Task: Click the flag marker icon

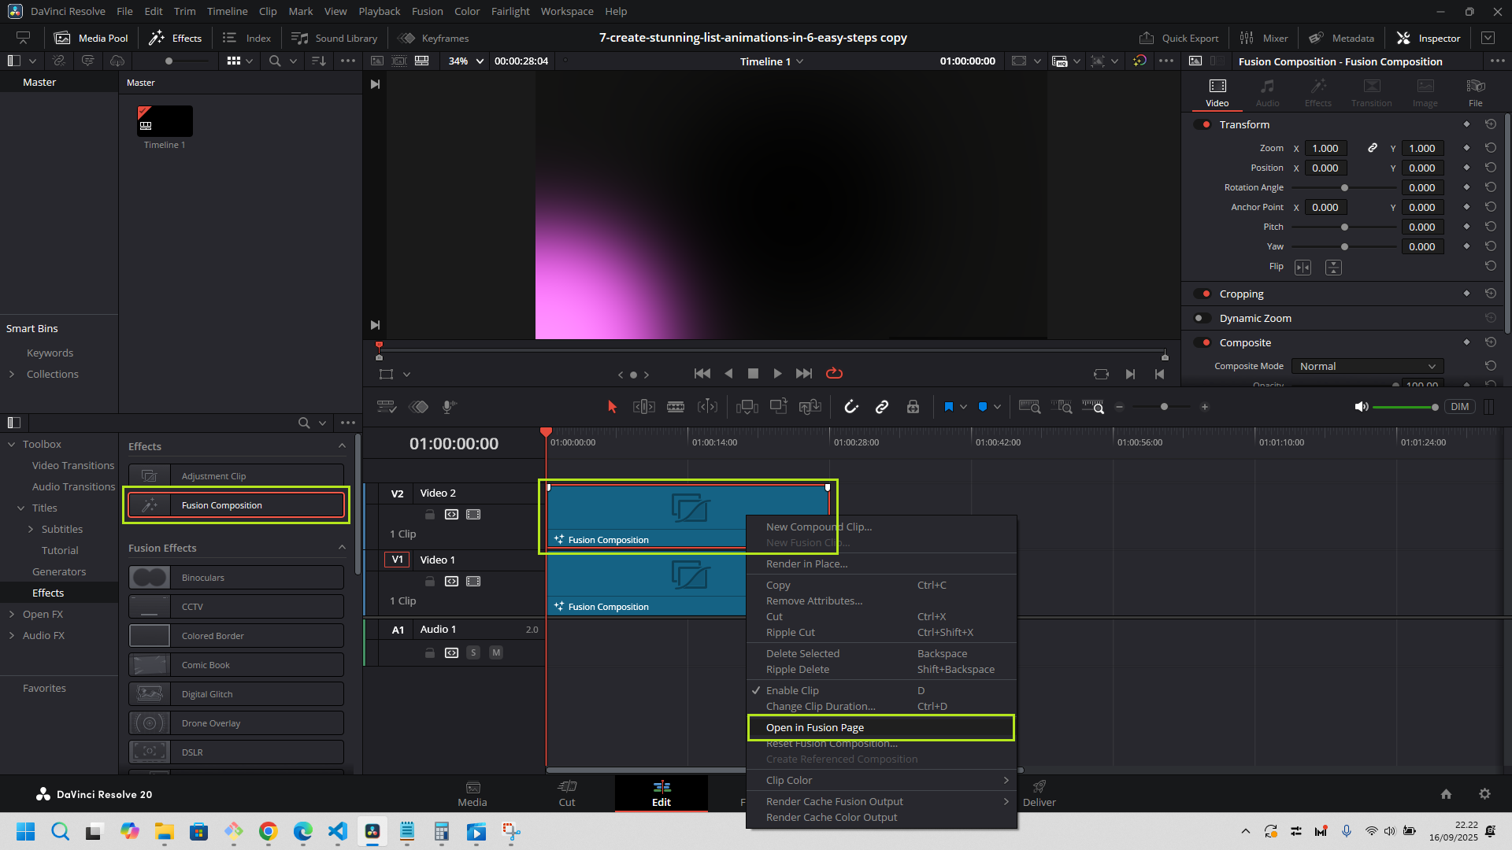Action: 948,407
